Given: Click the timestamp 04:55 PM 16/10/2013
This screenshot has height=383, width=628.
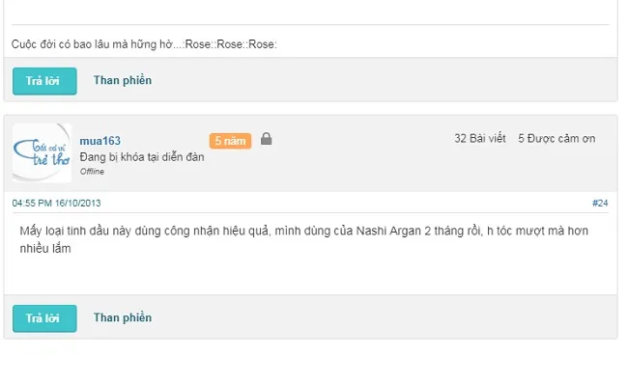Looking at the screenshot, I should [x=56, y=204].
